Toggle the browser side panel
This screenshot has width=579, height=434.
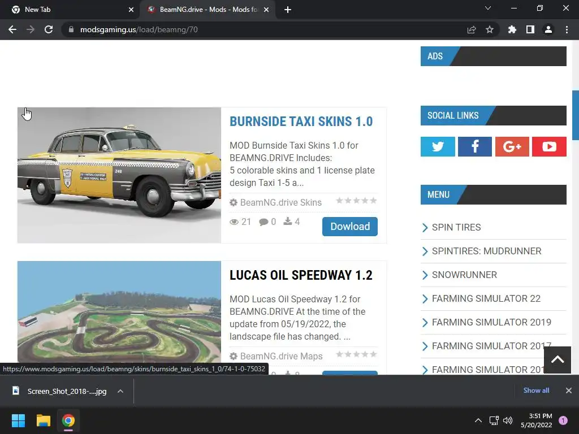click(x=530, y=29)
